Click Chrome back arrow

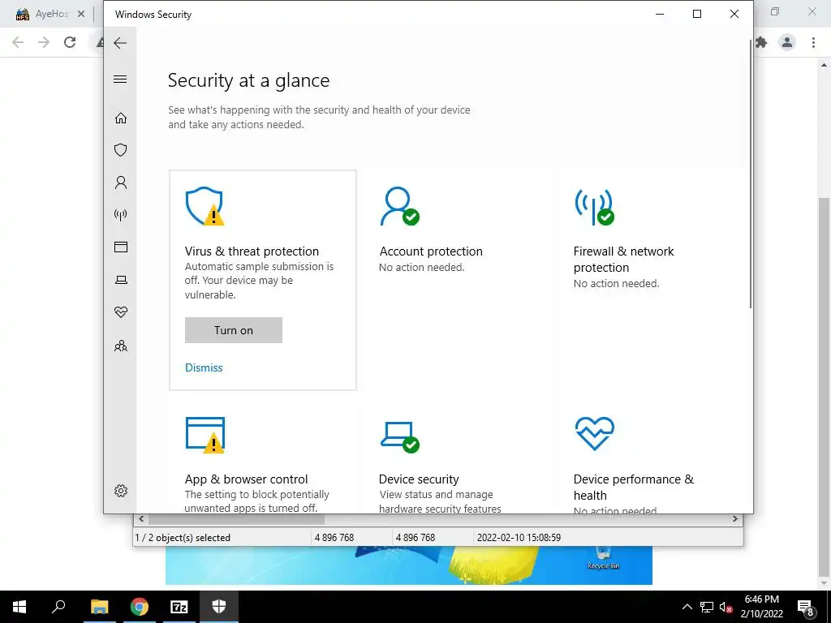[18, 42]
